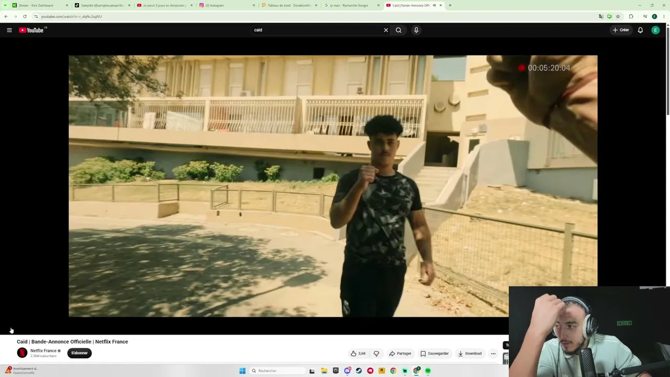Open the Chrome three-dot menu
Viewport: 670px width, 377px height.
pos(664,16)
